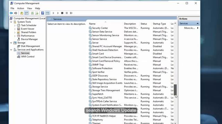Screen dimensions: 222x124
Task: Click the Refresh toolbar icon
Action: pyautogui.click(x=32, y=13)
